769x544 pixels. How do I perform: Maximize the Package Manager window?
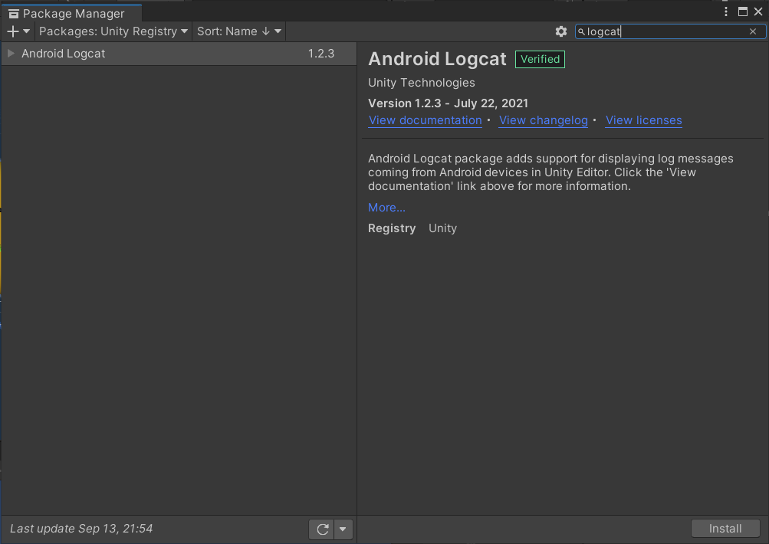point(743,11)
